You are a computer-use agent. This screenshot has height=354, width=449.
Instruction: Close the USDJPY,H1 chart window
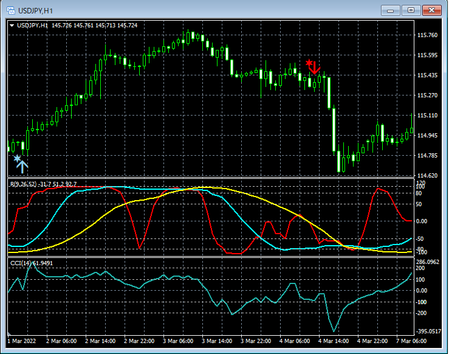click(432, 10)
